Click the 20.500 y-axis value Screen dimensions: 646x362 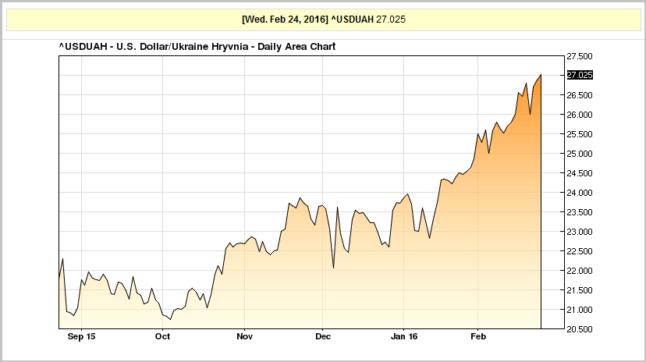(x=580, y=329)
